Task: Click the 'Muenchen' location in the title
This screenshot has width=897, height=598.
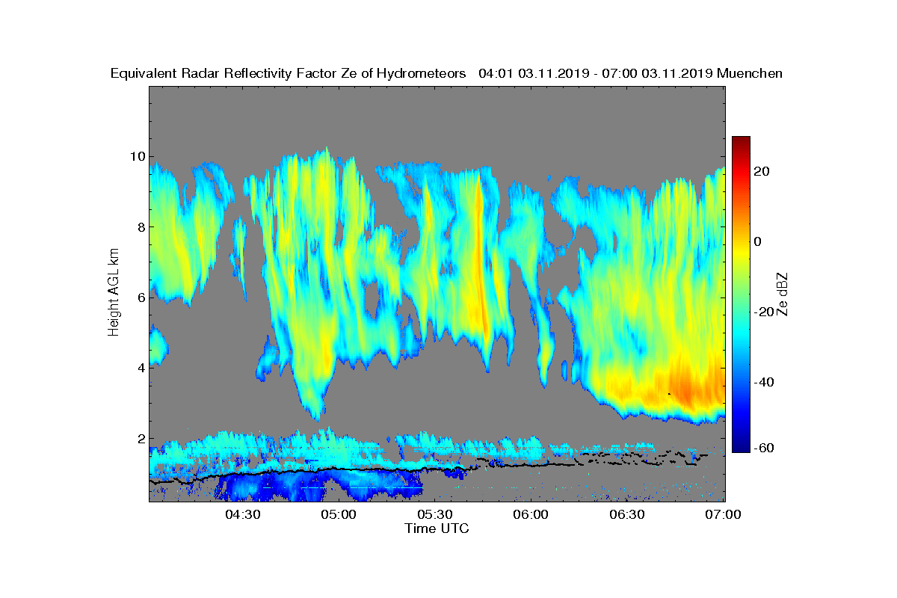Action: click(x=750, y=73)
